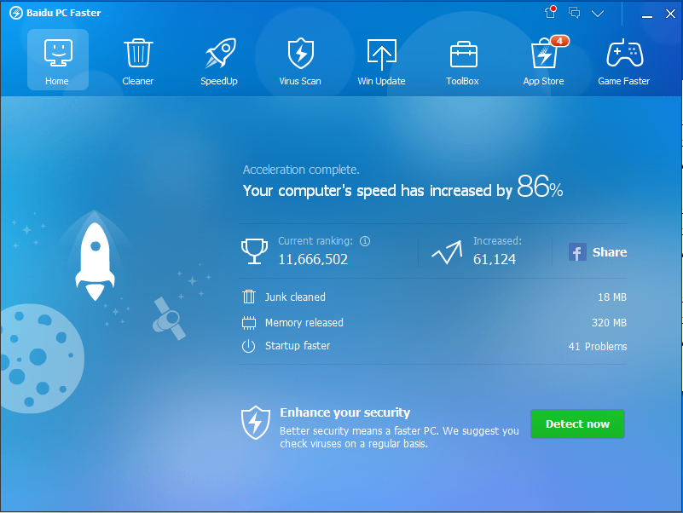683x513 pixels.
Task: Click the Memory released chip icon
Action: click(249, 323)
